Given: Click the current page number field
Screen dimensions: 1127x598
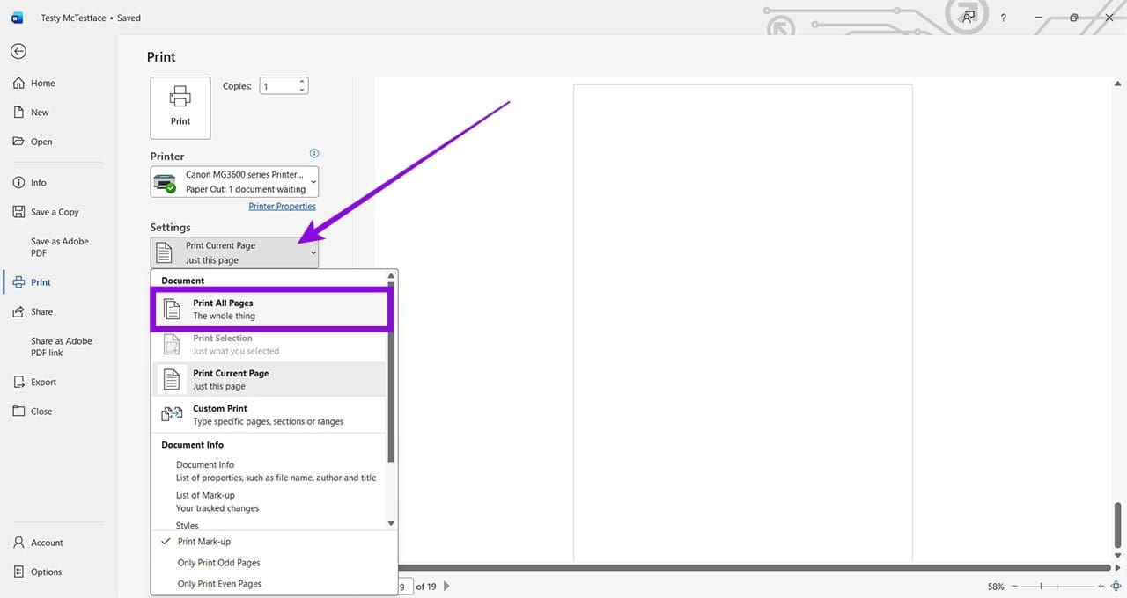Looking at the screenshot, I should [x=403, y=586].
